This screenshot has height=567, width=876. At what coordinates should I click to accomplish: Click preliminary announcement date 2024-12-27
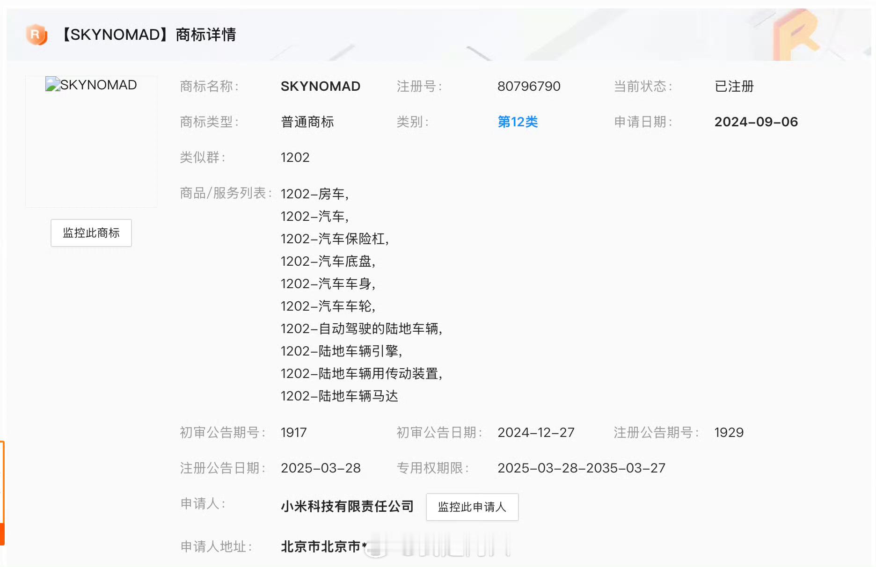[536, 433]
